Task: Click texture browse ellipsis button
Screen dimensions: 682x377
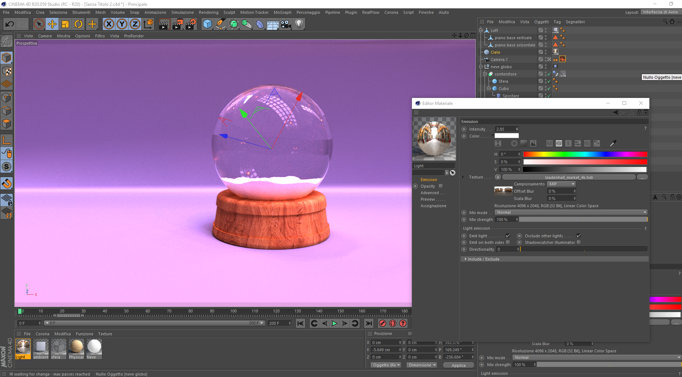Action: (x=642, y=177)
